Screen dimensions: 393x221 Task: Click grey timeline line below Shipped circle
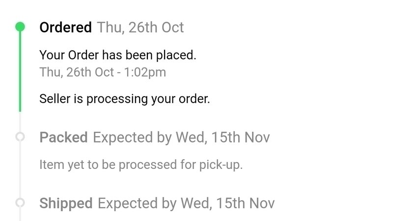tap(20, 214)
